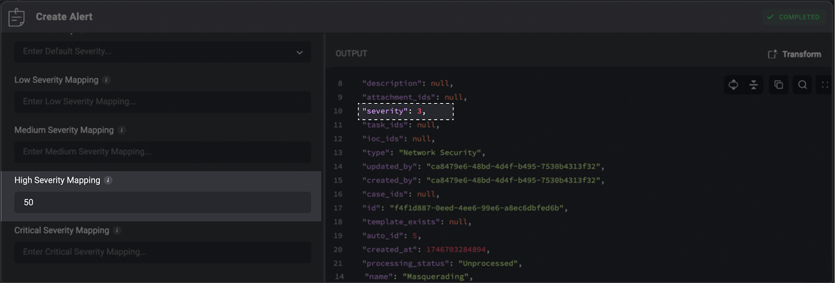Click the OUTPUT panel header label
Viewport: 835px width, 283px height.
click(351, 54)
